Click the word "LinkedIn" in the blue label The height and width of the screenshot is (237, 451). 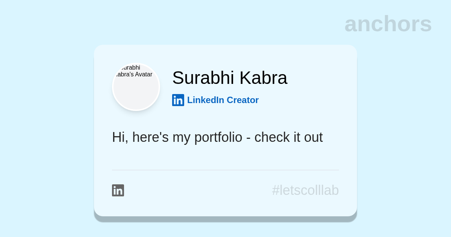(x=206, y=100)
